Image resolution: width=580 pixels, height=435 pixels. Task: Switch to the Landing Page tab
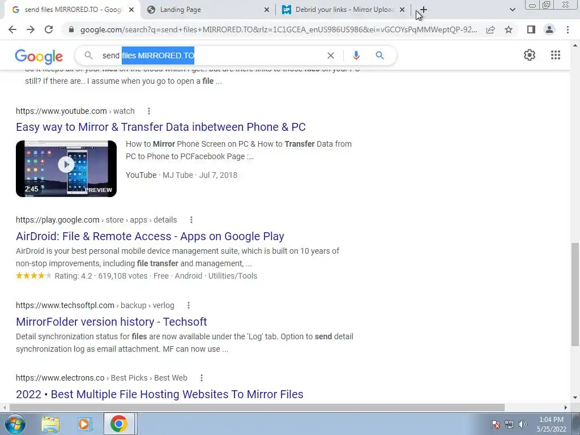pos(208,10)
